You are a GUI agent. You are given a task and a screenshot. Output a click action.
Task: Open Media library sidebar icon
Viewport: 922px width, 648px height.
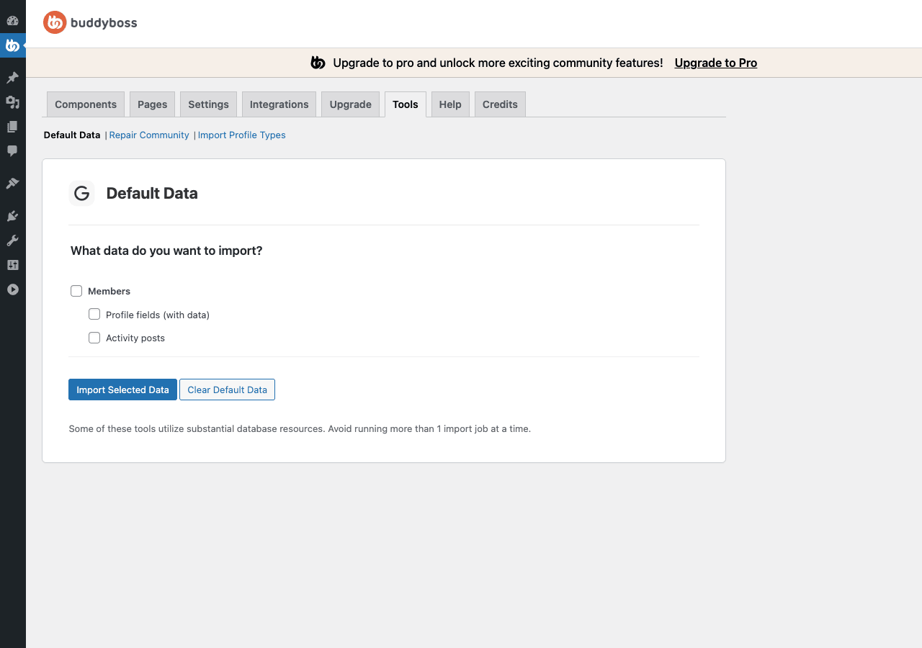pos(12,102)
